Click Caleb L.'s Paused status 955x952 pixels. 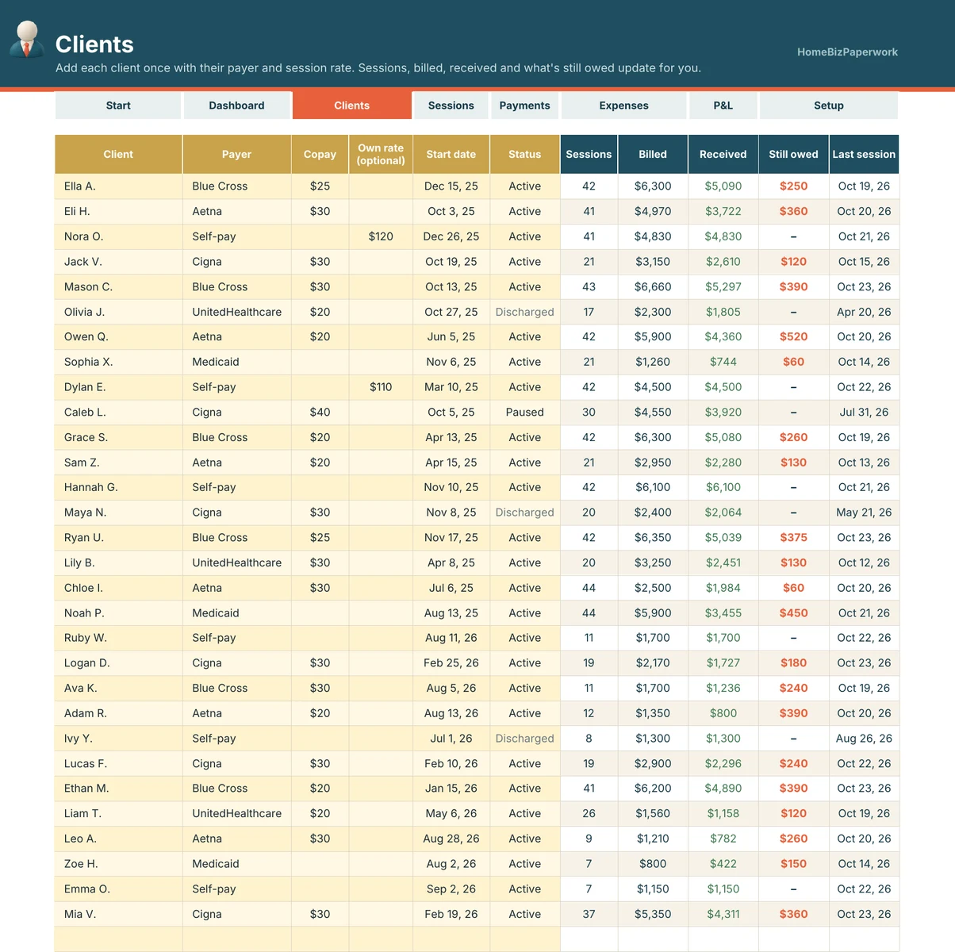(524, 413)
